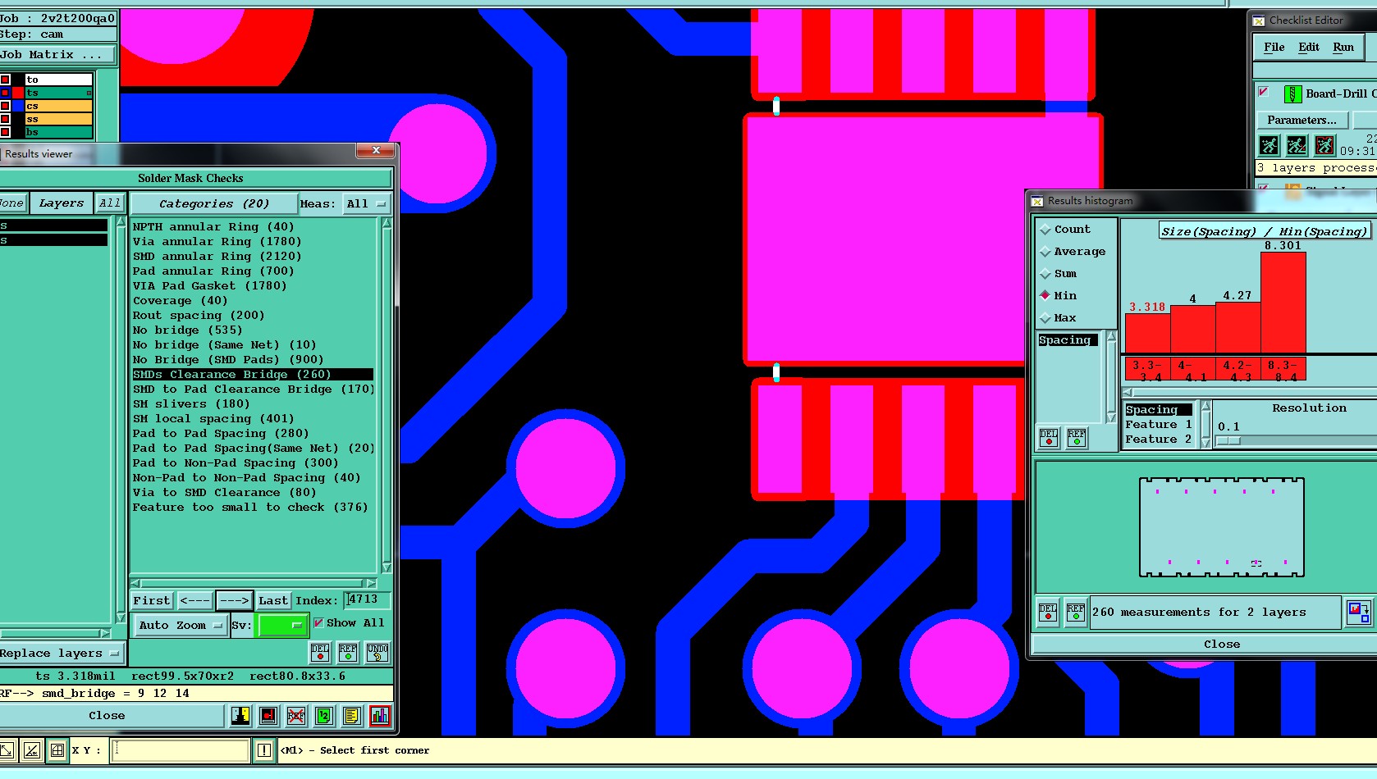Open the Auto Zoom dropdown
The width and height of the screenshot is (1377, 779).
point(180,625)
